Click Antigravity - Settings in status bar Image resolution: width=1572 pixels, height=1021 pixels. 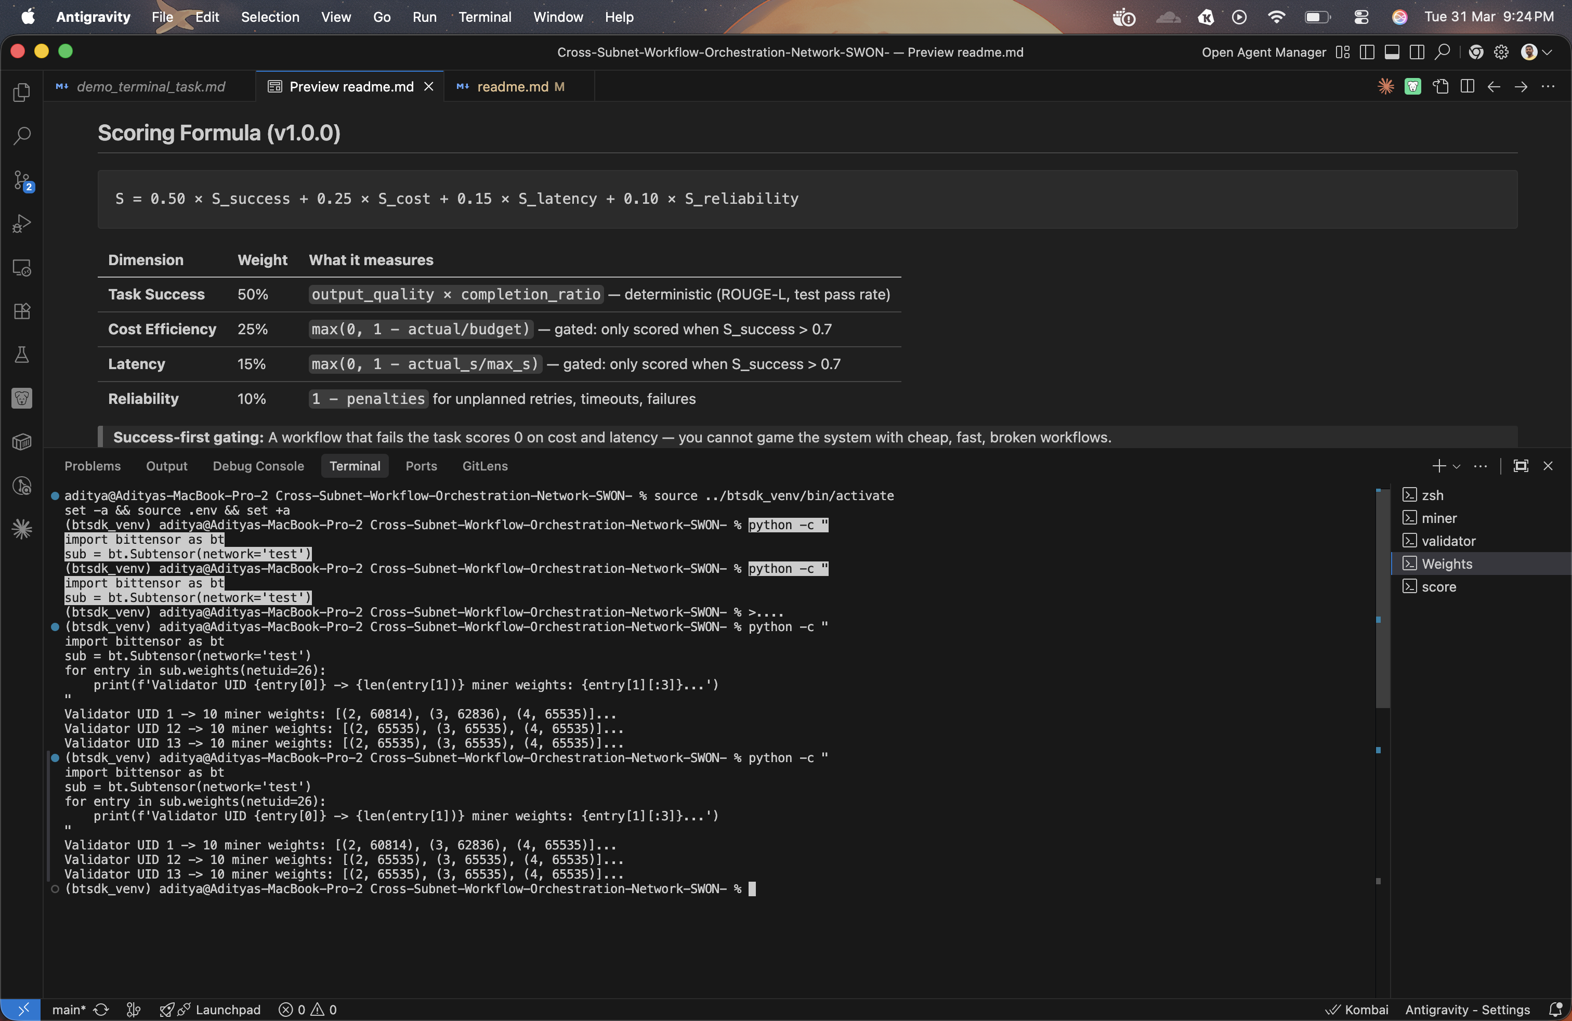pos(1467,1009)
